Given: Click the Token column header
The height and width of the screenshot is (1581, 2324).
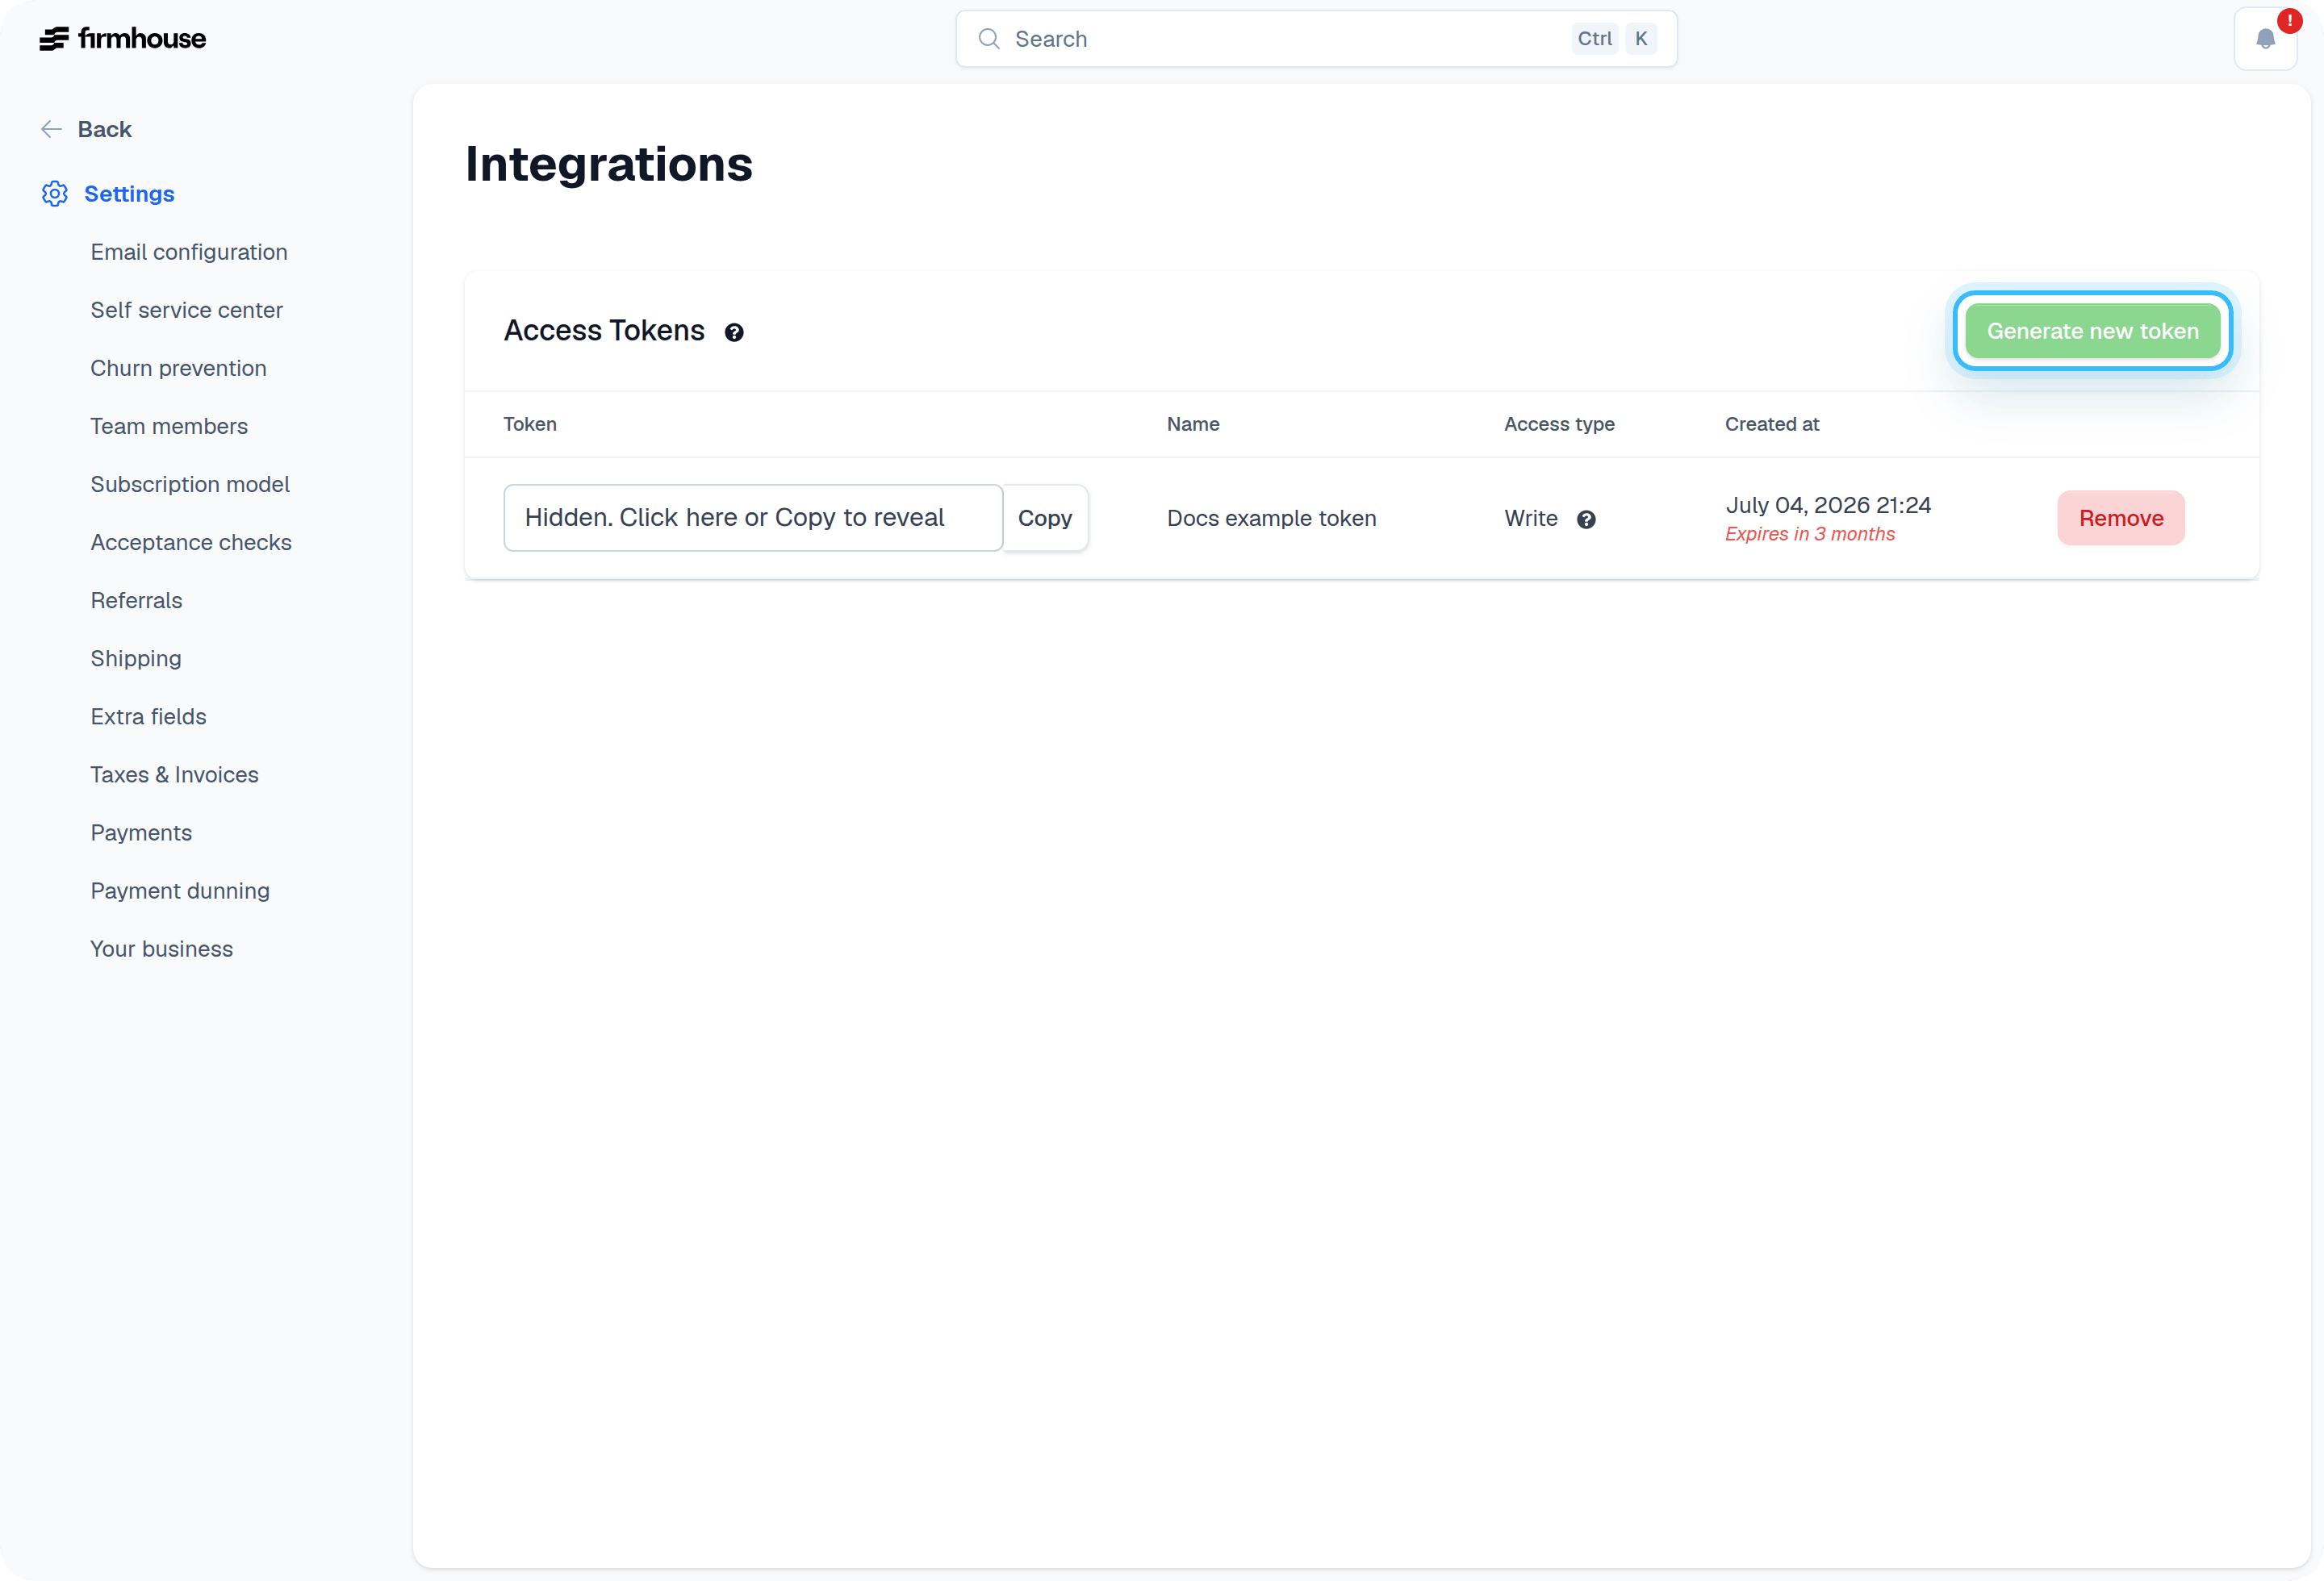Looking at the screenshot, I should point(529,423).
